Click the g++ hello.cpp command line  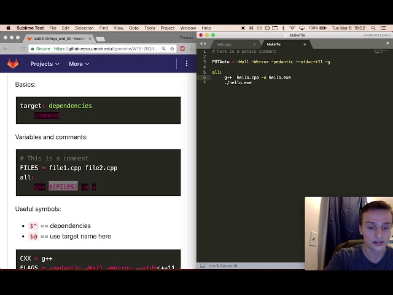click(257, 77)
